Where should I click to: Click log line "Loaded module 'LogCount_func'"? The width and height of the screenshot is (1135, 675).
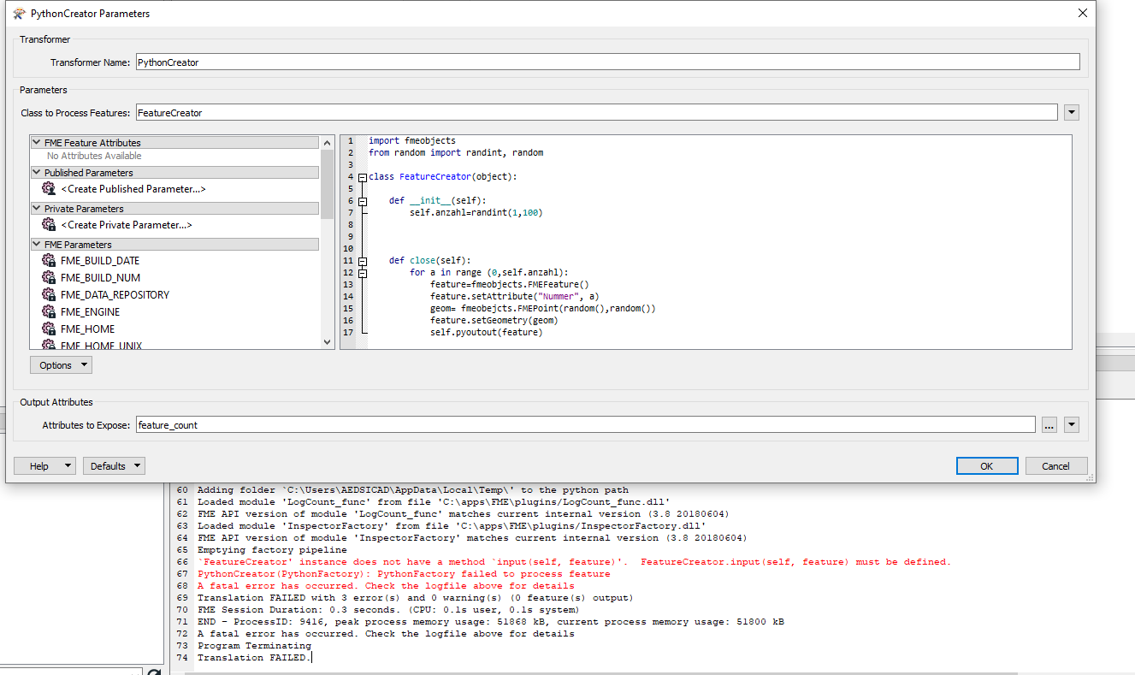pyautogui.click(x=433, y=502)
